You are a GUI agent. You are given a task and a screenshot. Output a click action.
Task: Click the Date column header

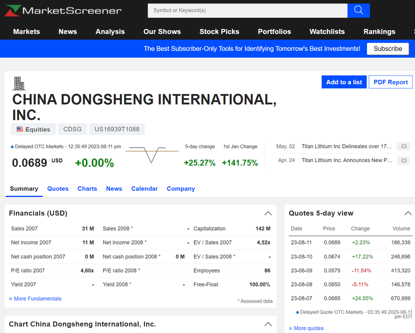296,228
